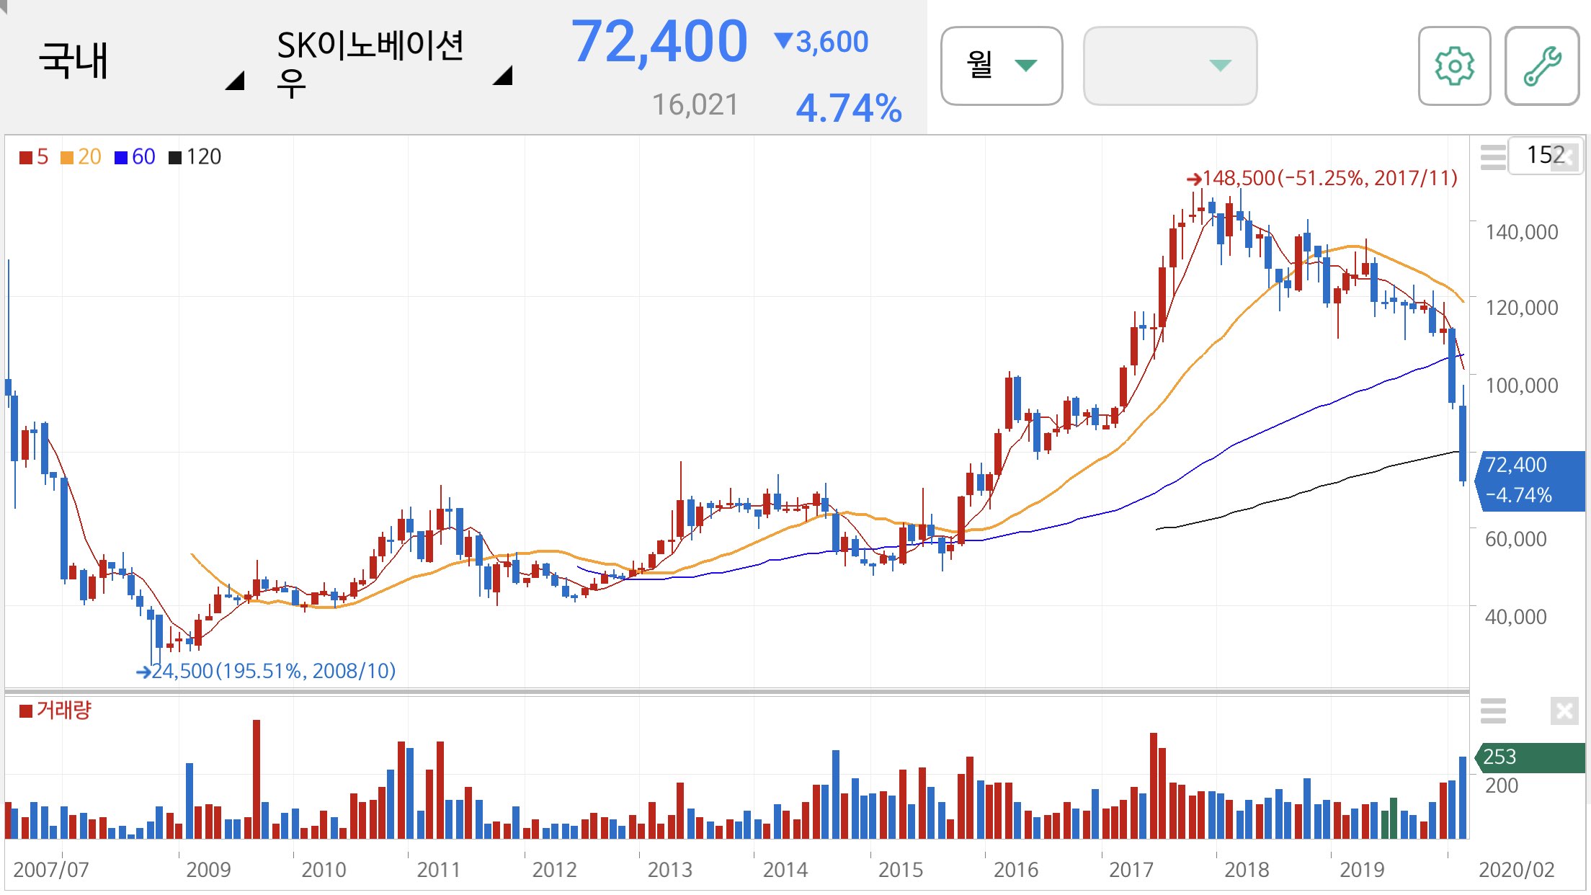This screenshot has width=1591, height=895.
Task: Open the 월 period dropdown
Action: point(1002,66)
